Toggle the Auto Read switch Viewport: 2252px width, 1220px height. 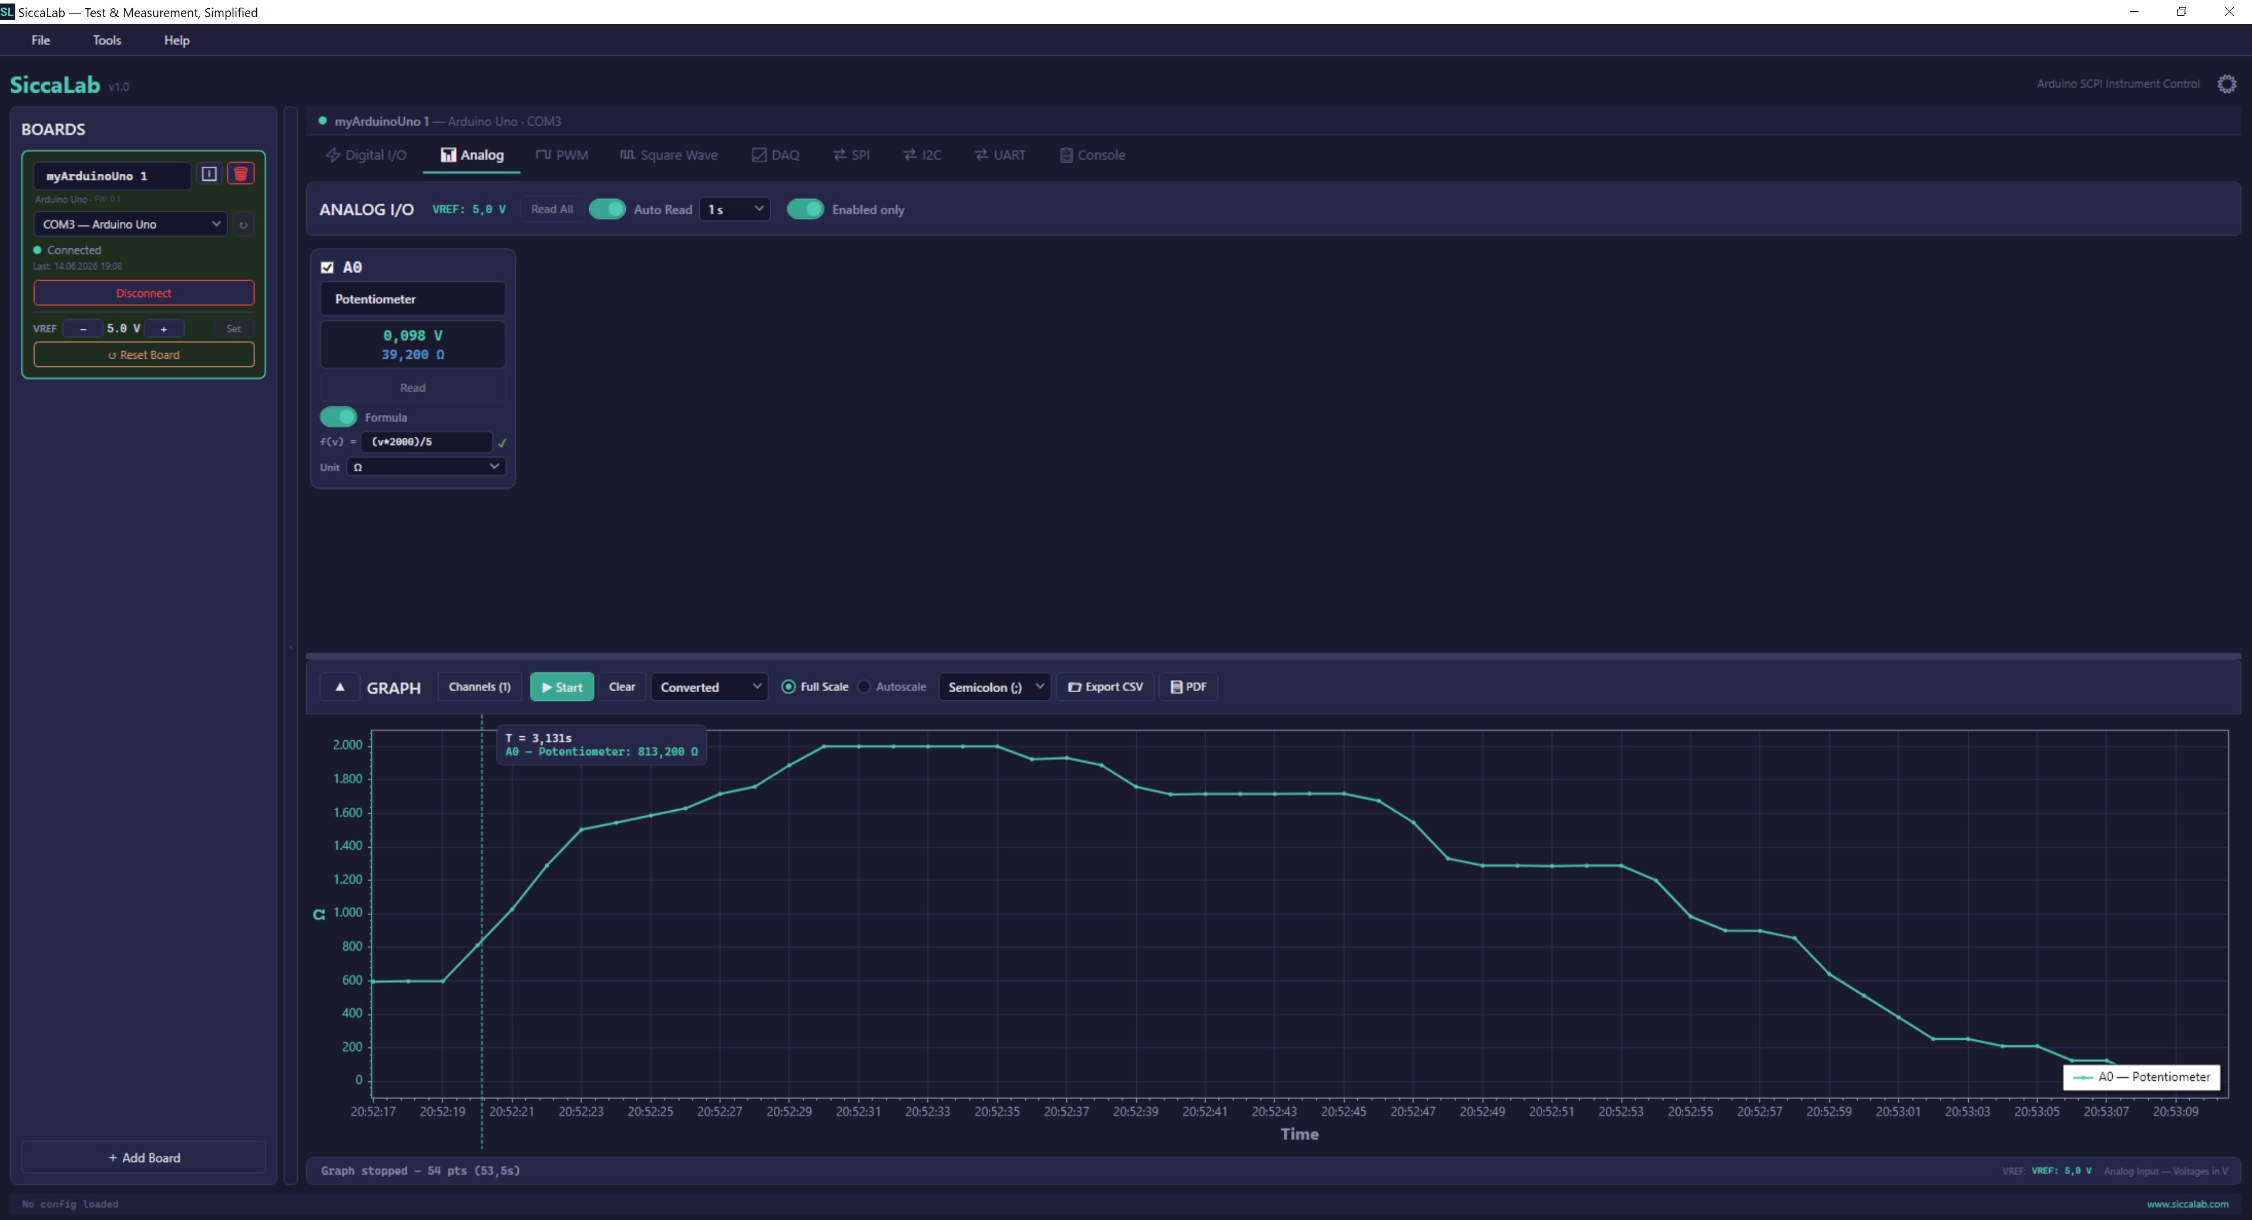tap(607, 210)
